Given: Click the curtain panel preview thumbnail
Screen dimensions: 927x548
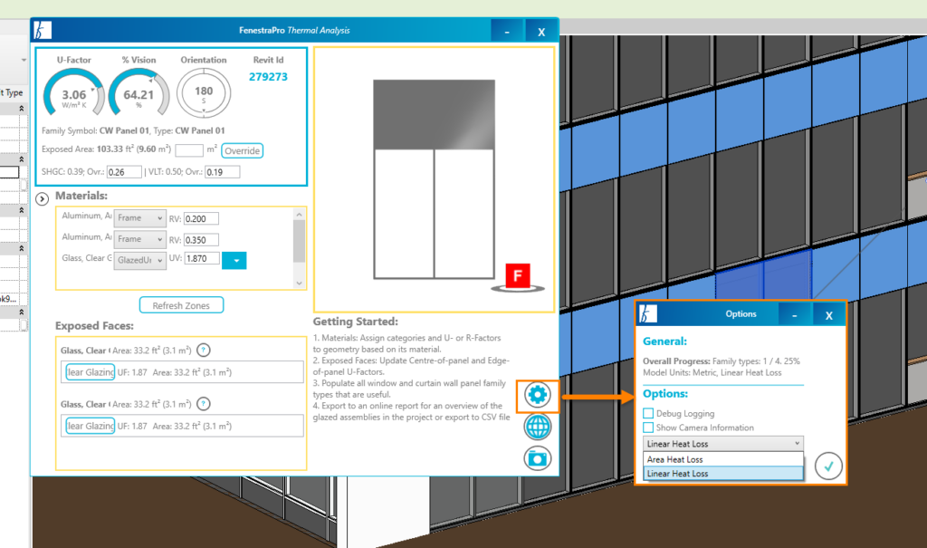Looking at the screenshot, I should point(434,179).
